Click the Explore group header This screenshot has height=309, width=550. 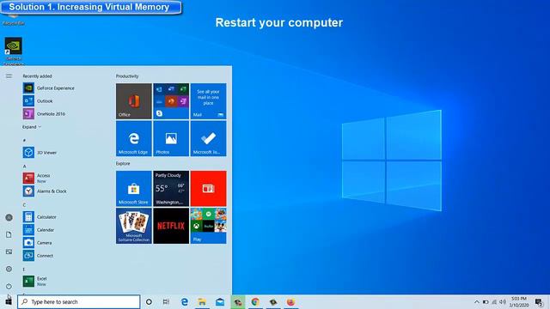pos(123,163)
